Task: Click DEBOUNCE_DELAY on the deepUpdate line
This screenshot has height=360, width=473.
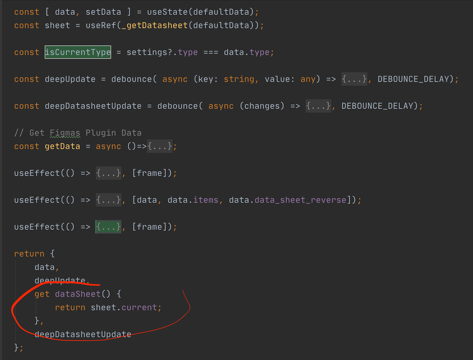Action: tap(413, 79)
